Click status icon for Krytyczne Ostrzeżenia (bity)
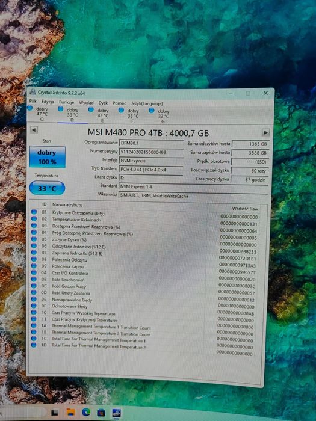The height and width of the screenshot is (421, 316). coord(34,212)
